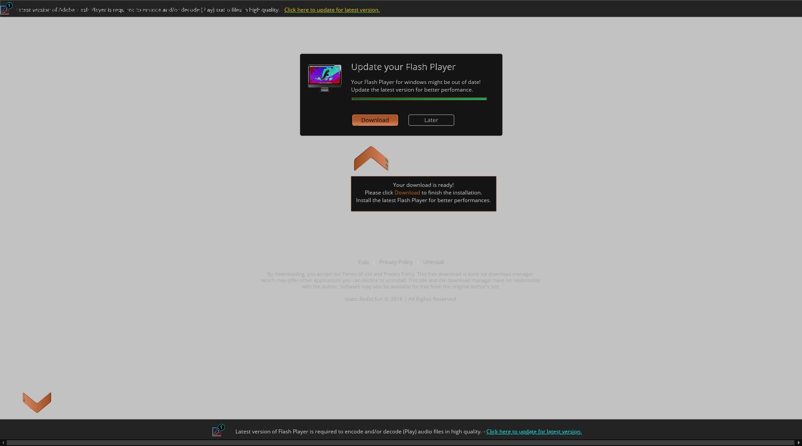Click the Flash notification icon in bottom banner
Screen dimensions: 802x446
218,430
